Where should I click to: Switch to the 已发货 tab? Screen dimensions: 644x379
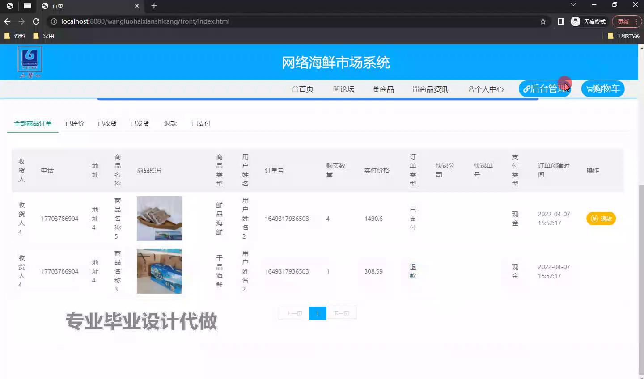(x=140, y=123)
